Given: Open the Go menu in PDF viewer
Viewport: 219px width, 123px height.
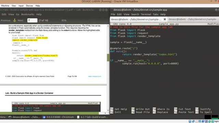Looking at the screenshot, I should (17, 14).
